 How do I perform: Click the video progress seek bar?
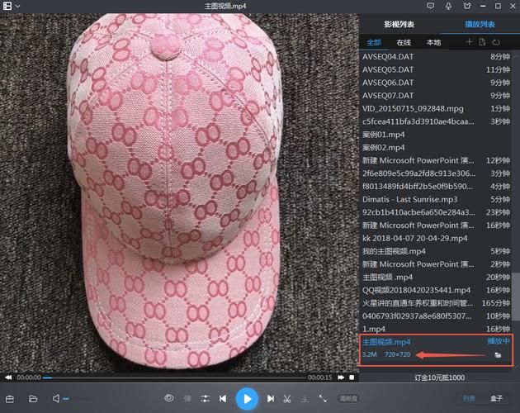(x=174, y=377)
